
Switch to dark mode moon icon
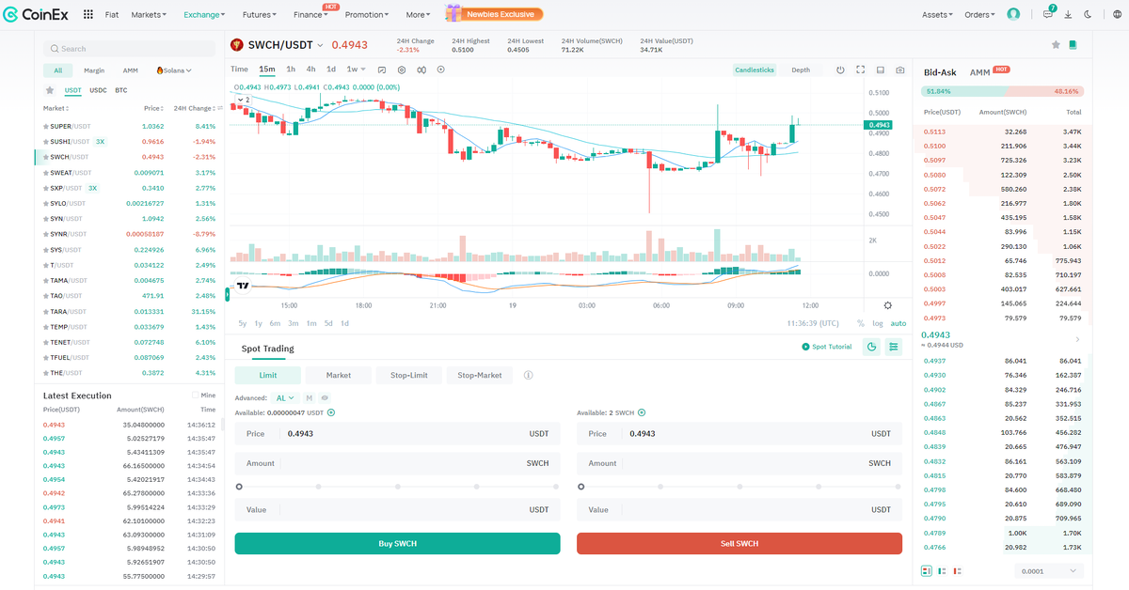pyautogui.click(x=1088, y=15)
